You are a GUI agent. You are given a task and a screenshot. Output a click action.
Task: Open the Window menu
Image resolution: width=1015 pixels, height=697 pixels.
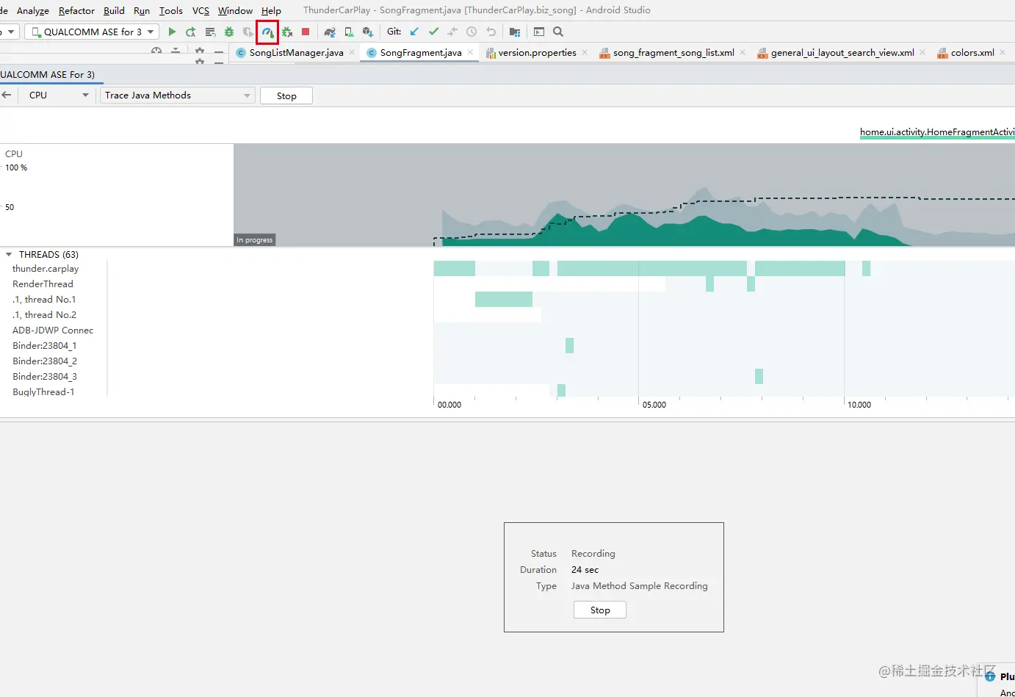click(235, 10)
